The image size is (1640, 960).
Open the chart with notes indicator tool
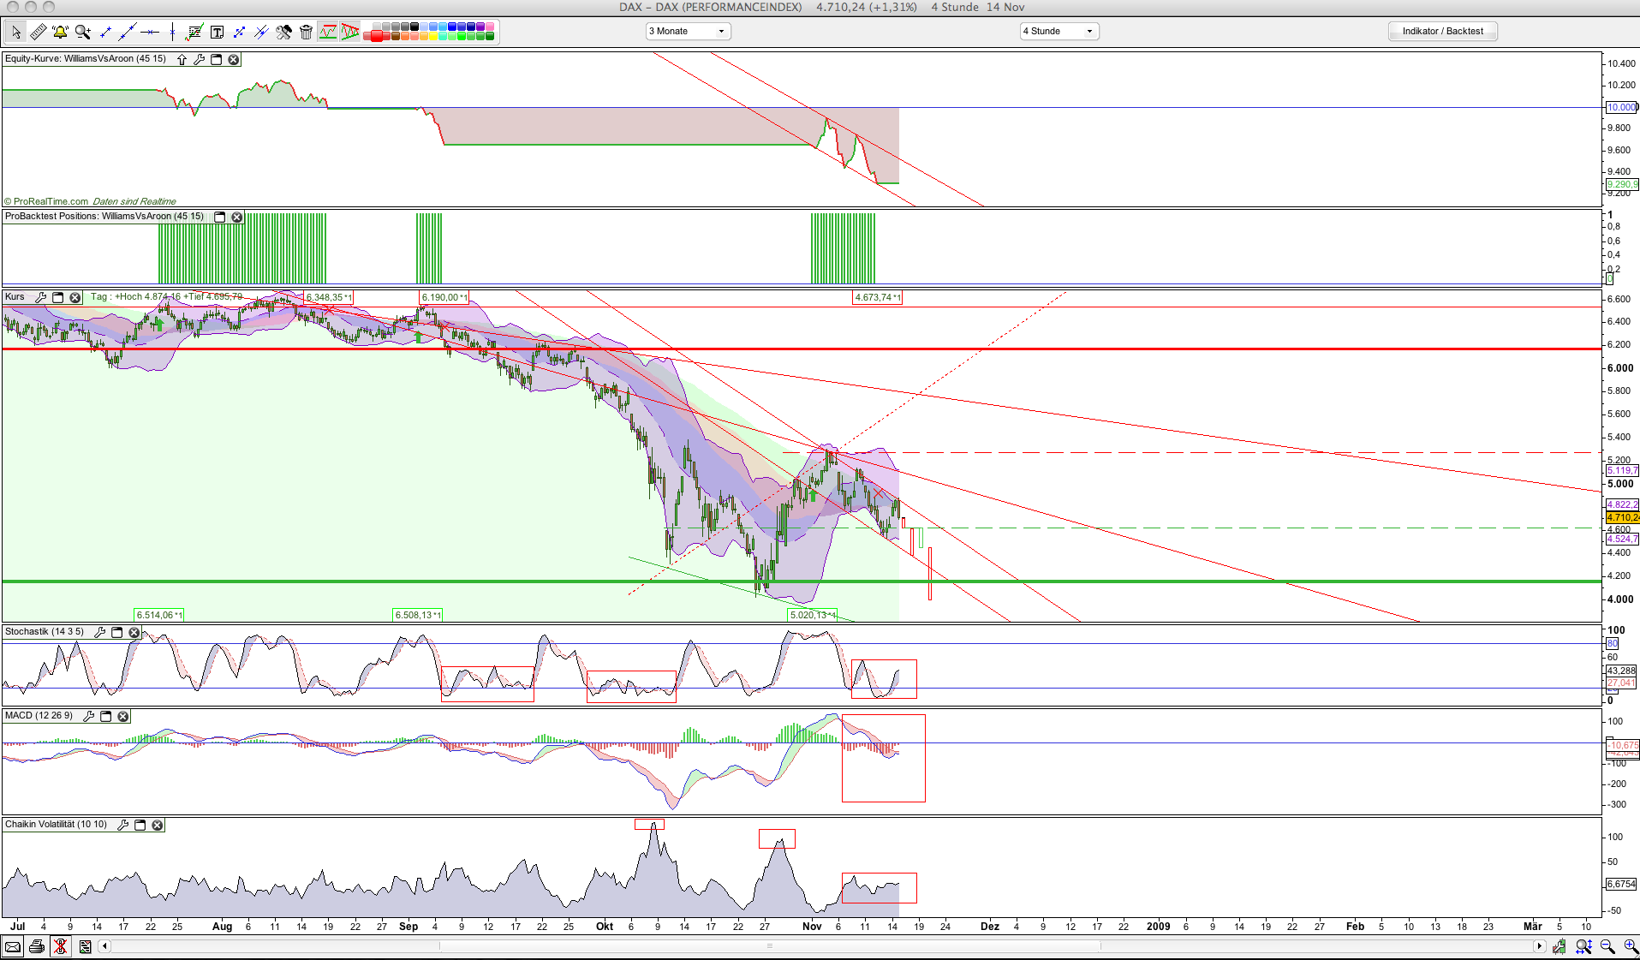(x=194, y=33)
